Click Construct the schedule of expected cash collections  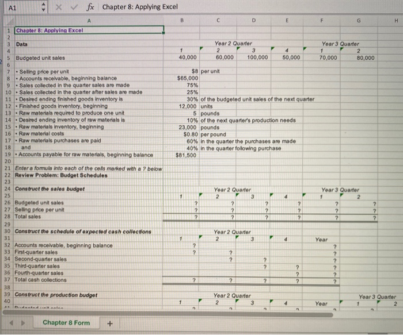pos(83,232)
